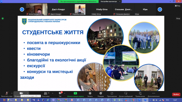Open the Настройки просмотра dropdown
The height and width of the screenshot is (102, 182).
point(110,1)
